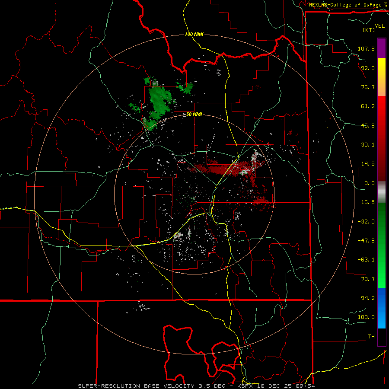Select the -63.1 legend value
The height and width of the screenshot is (389, 389).
366,260
